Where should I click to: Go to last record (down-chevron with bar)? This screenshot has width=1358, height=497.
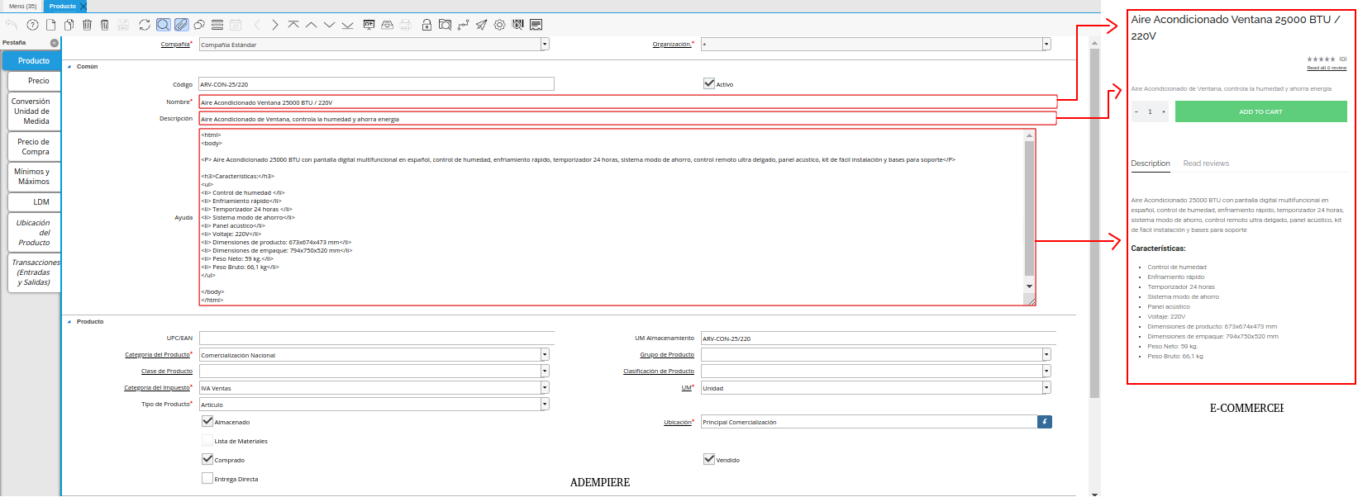pos(347,25)
